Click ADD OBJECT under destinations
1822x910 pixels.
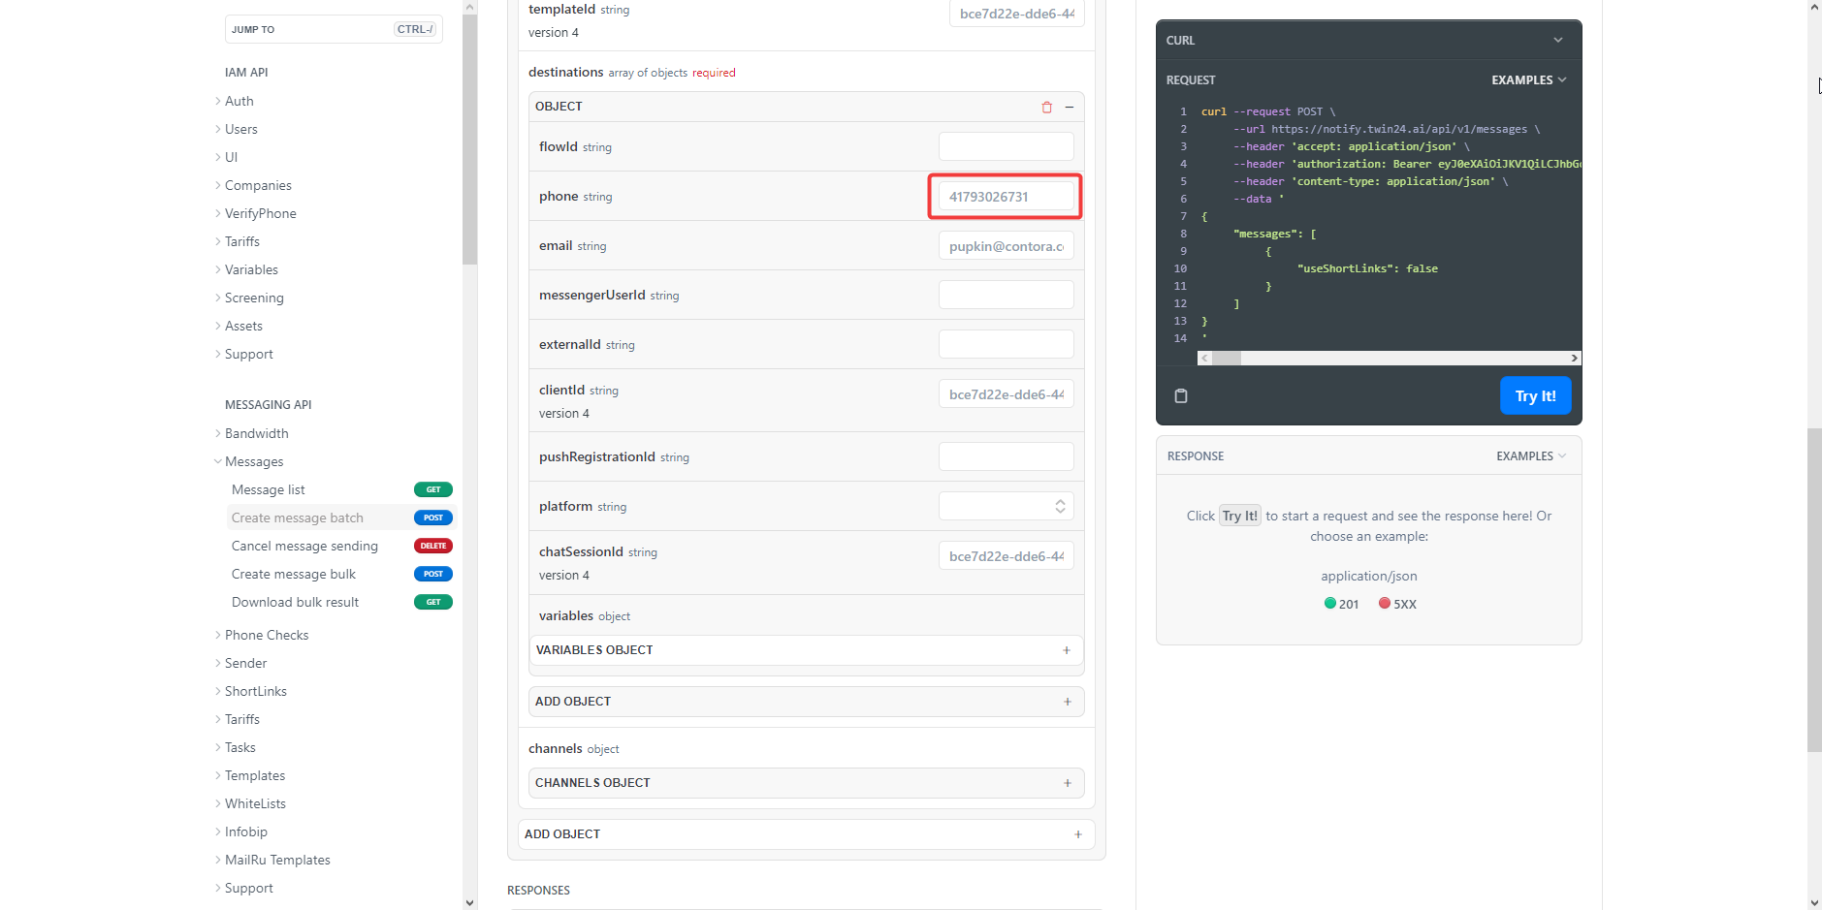pyautogui.click(x=806, y=702)
